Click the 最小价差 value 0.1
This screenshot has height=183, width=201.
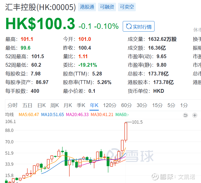click(x=92, y=91)
